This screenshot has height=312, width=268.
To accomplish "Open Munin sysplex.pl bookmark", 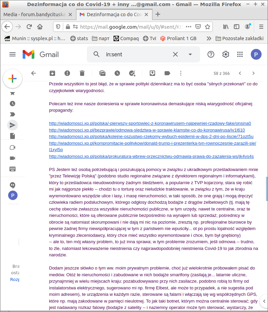I will click(x=35, y=38).
